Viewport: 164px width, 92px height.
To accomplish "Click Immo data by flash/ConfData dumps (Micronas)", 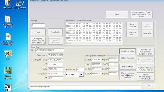I will click(146, 52).
